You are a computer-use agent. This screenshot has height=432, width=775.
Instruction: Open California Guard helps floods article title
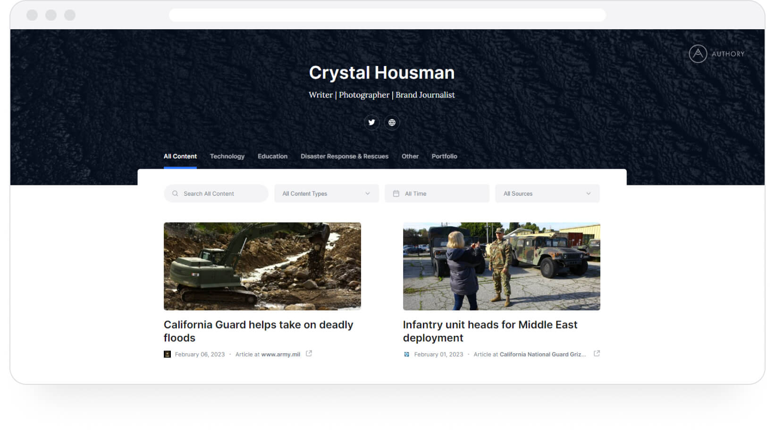258,332
